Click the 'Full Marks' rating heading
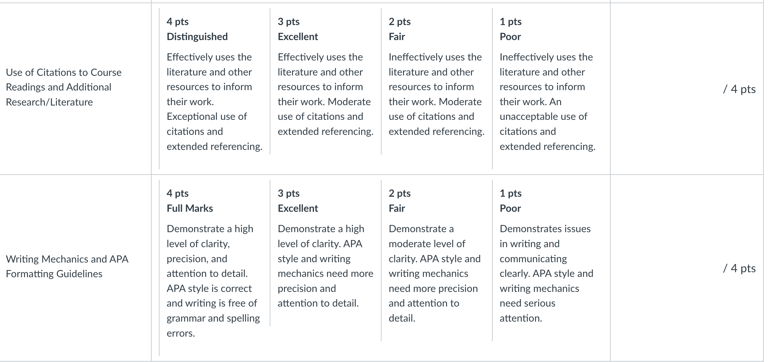This screenshot has height=362, width=781. 190,208
